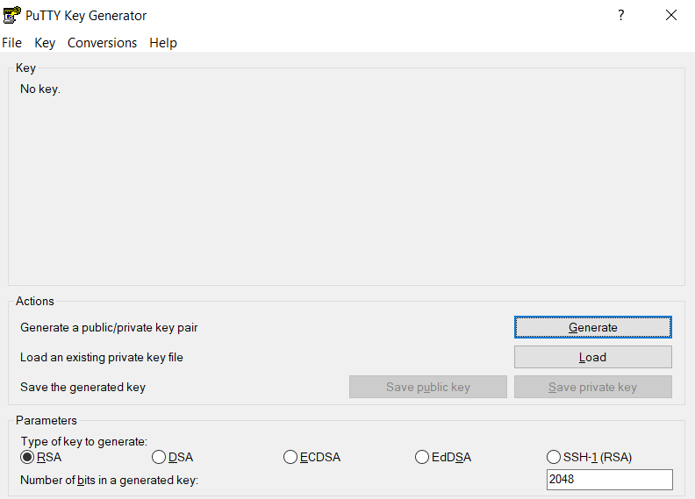Click the question mark help button

point(621,15)
